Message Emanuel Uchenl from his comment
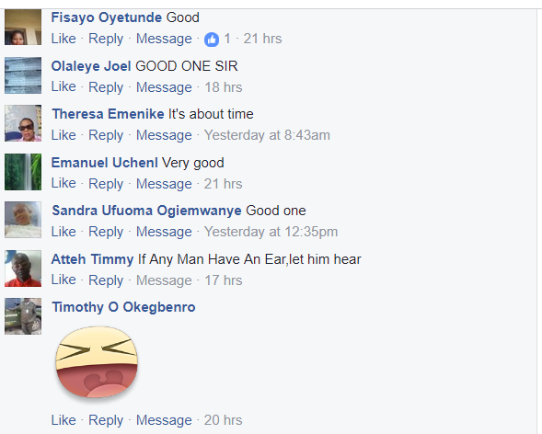The width and height of the screenshot is (542, 434). coord(164,183)
